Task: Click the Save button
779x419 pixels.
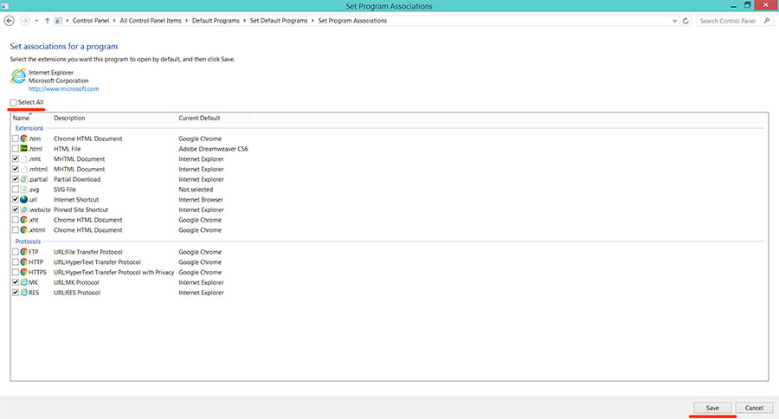Action: click(x=712, y=408)
